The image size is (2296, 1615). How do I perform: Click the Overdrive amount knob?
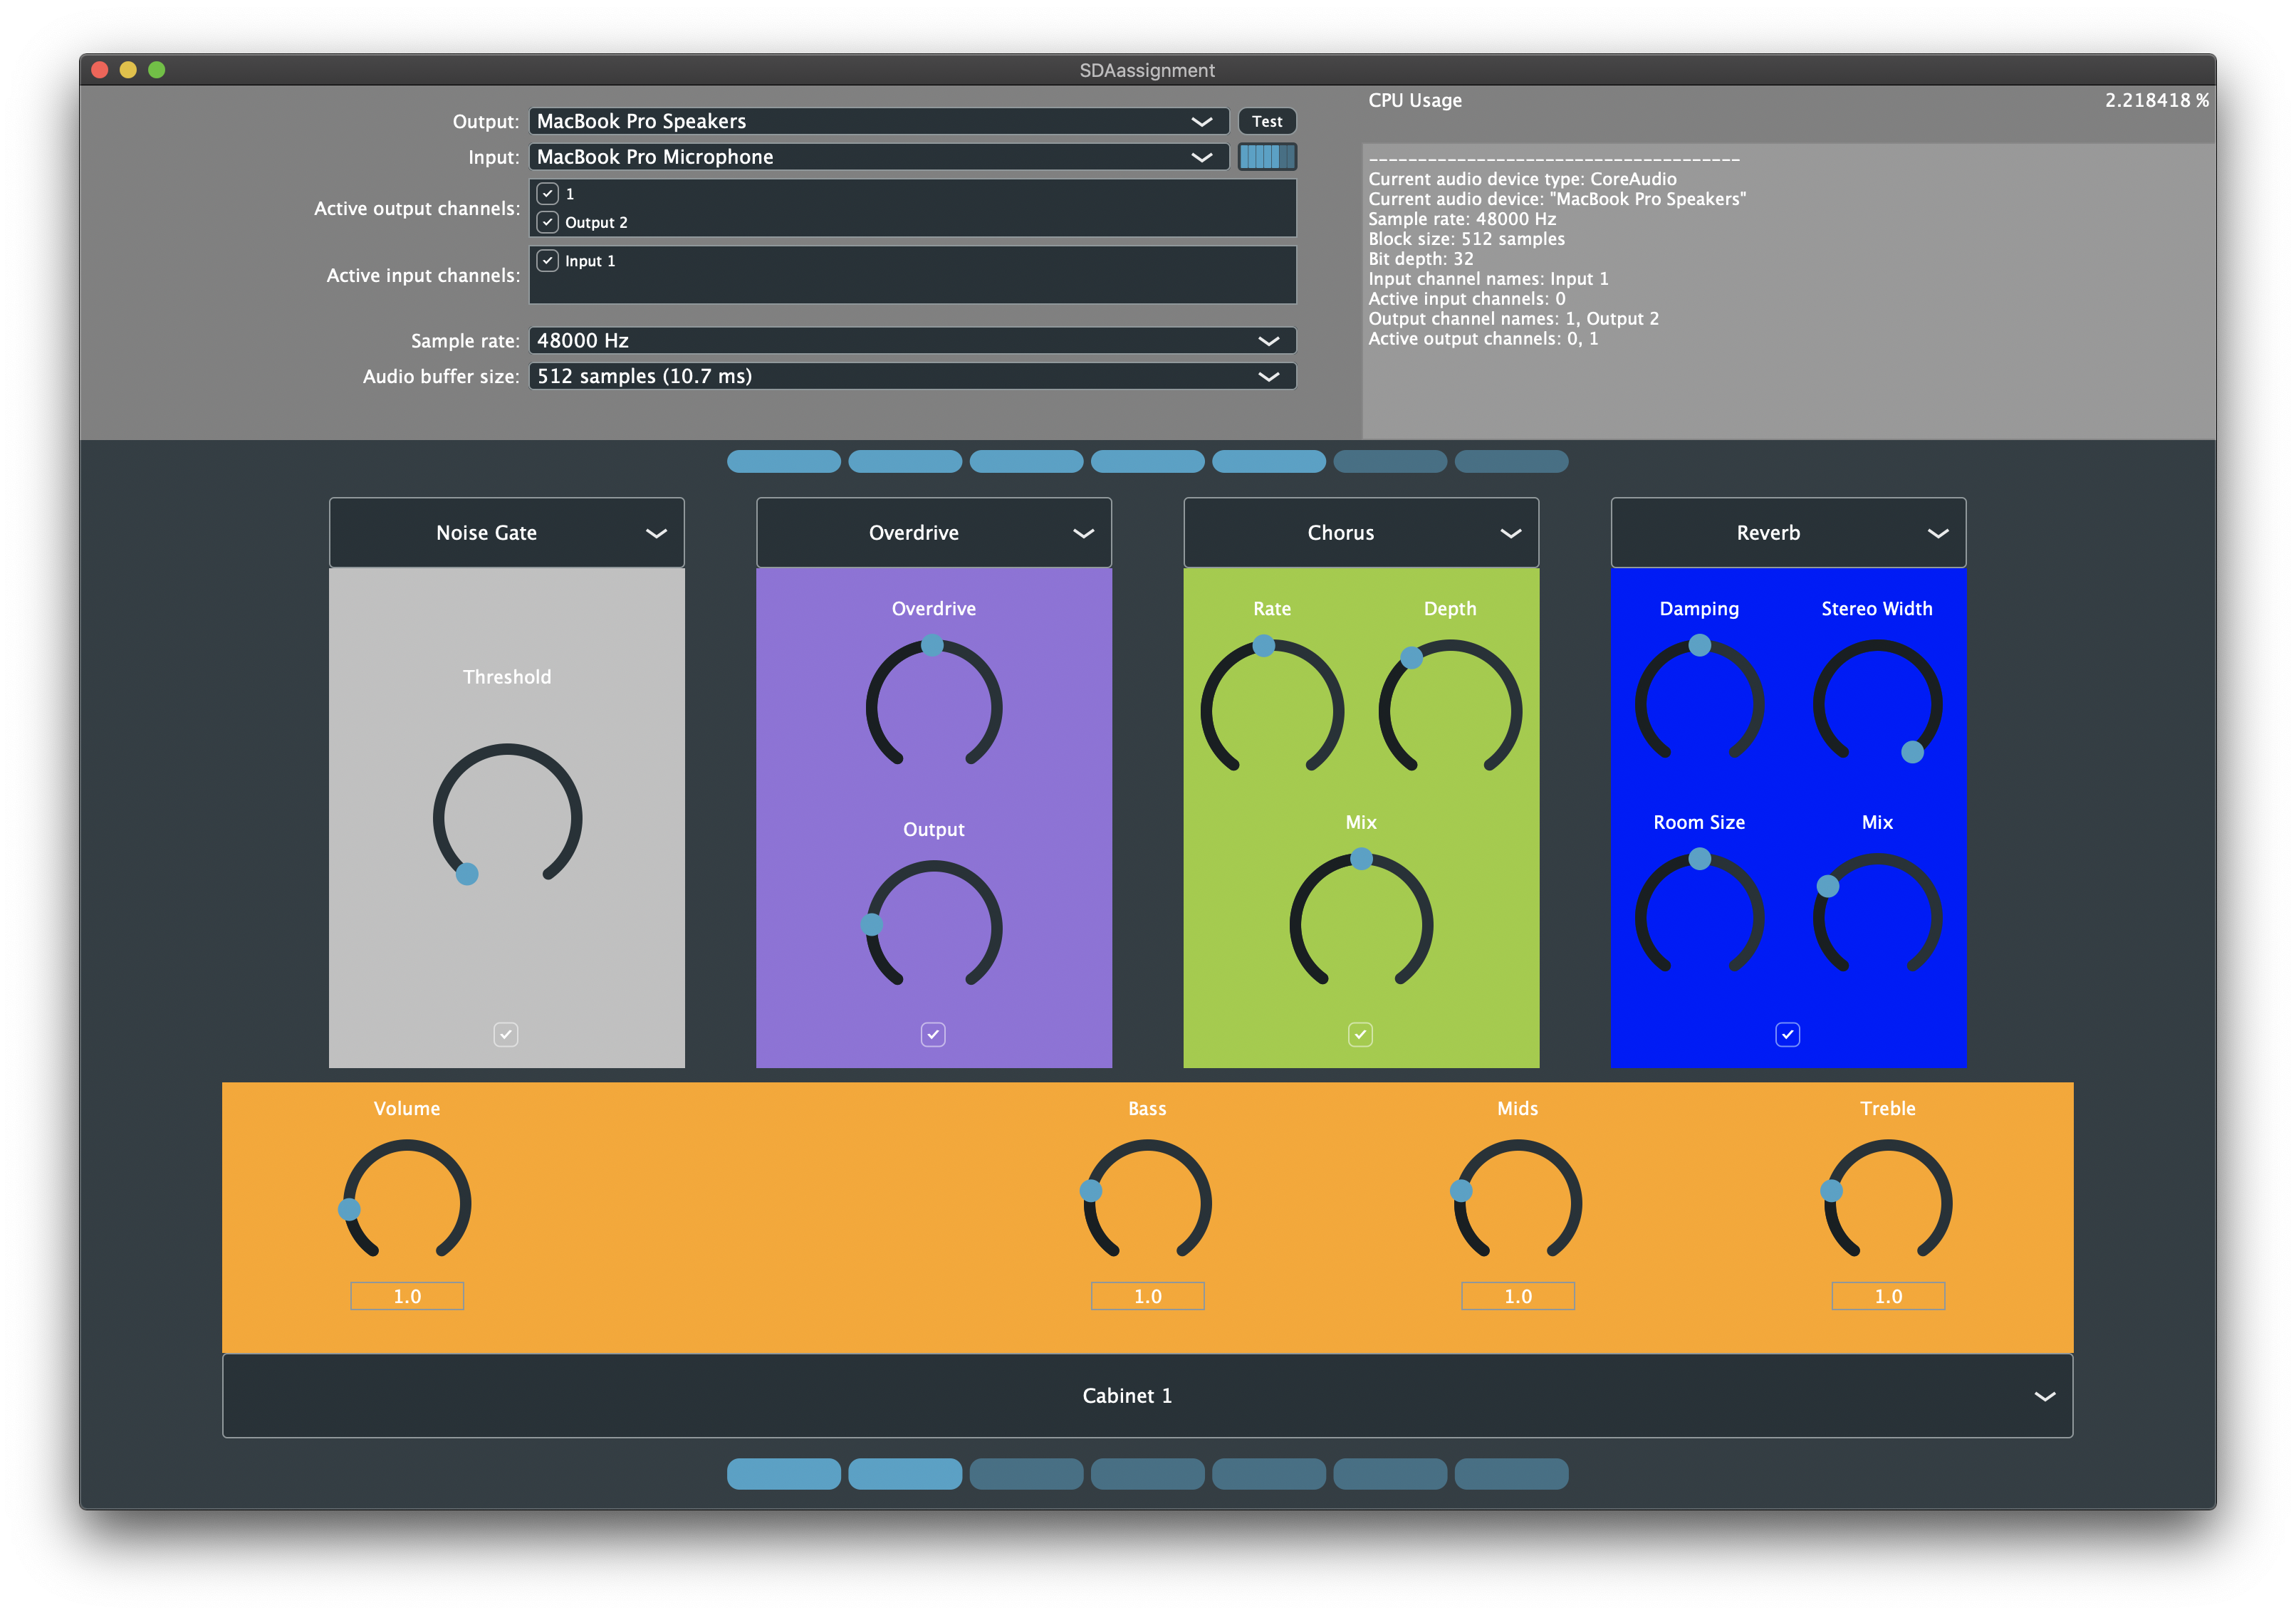(x=933, y=706)
